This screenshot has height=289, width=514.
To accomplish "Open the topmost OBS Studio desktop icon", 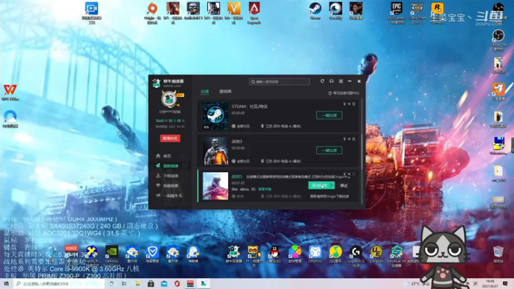I will (x=499, y=8).
